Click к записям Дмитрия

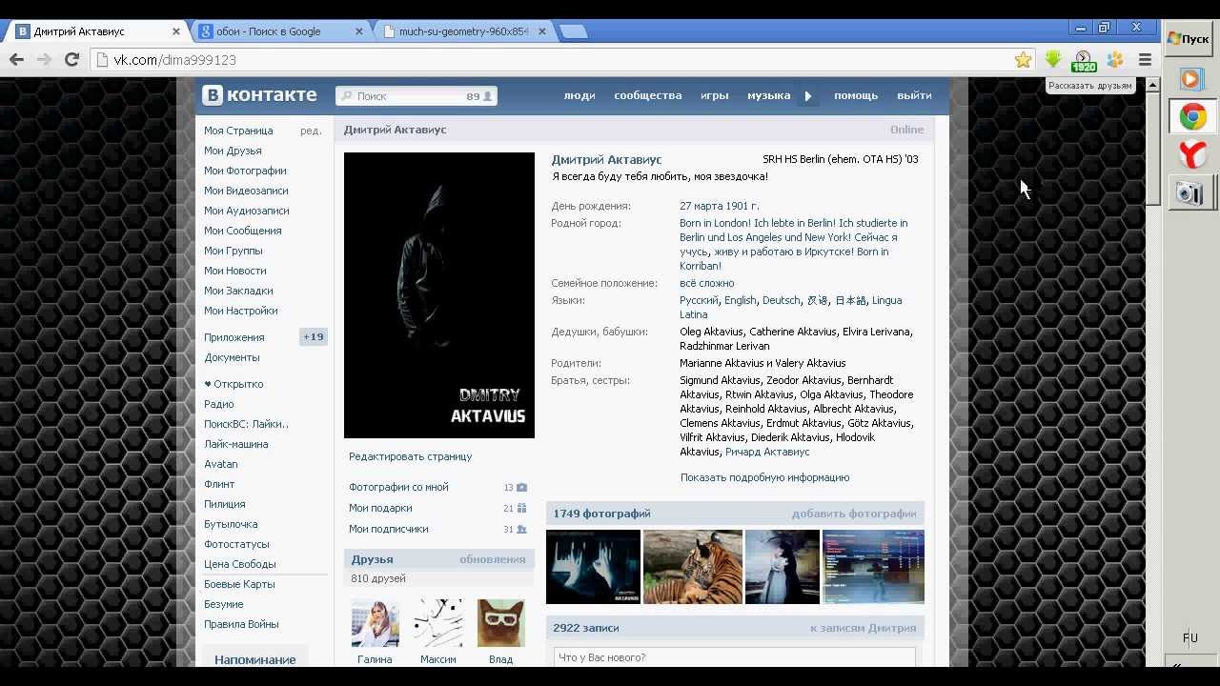pyautogui.click(x=863, y=628)
